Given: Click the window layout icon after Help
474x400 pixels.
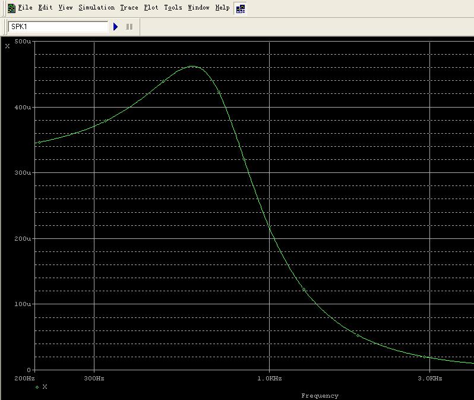Looking at the screenshot, I should 240,8.
